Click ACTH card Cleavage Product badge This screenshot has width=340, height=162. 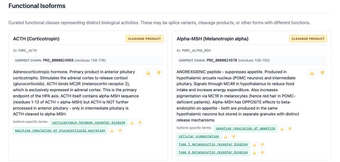(144, 39)
